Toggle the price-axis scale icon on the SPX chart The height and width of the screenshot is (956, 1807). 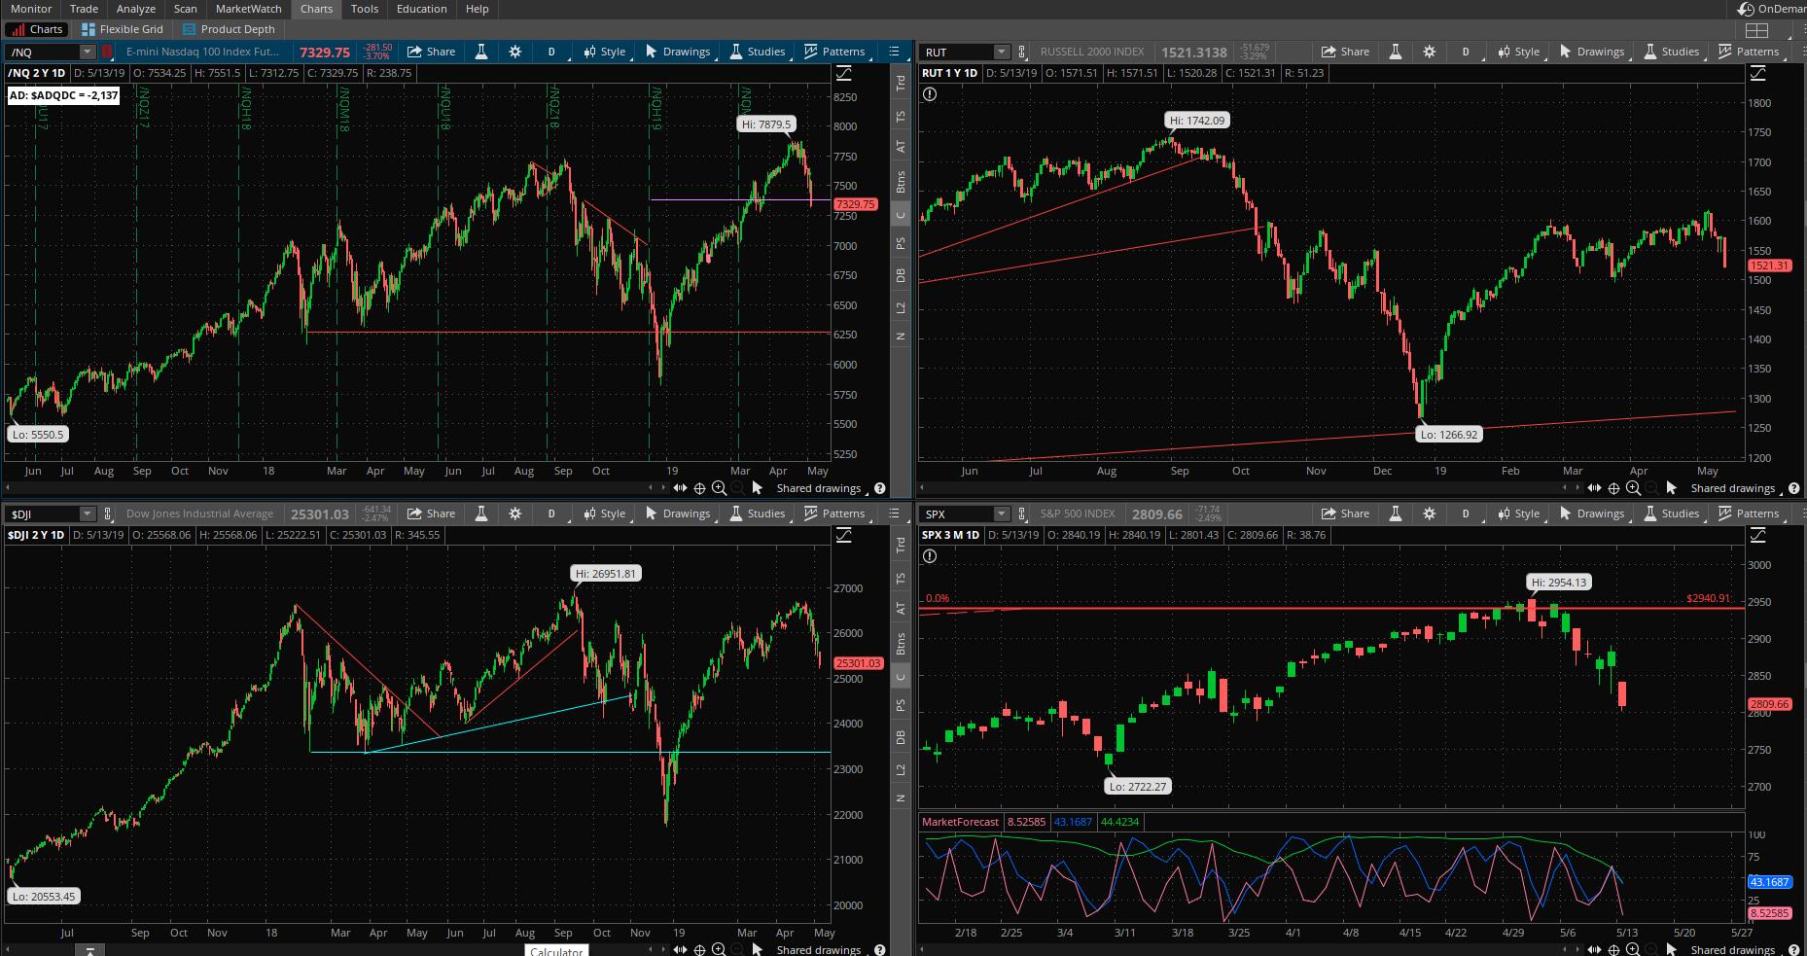[x=1757, y=535]
